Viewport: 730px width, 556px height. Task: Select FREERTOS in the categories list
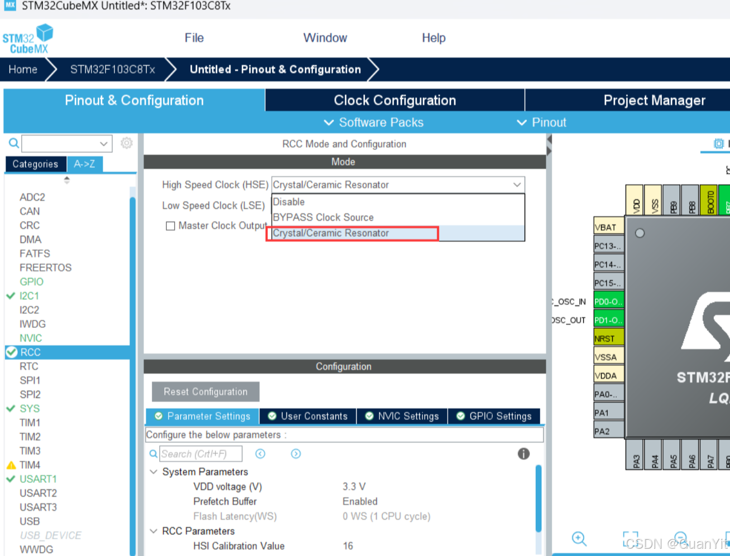tap(46, 268)
